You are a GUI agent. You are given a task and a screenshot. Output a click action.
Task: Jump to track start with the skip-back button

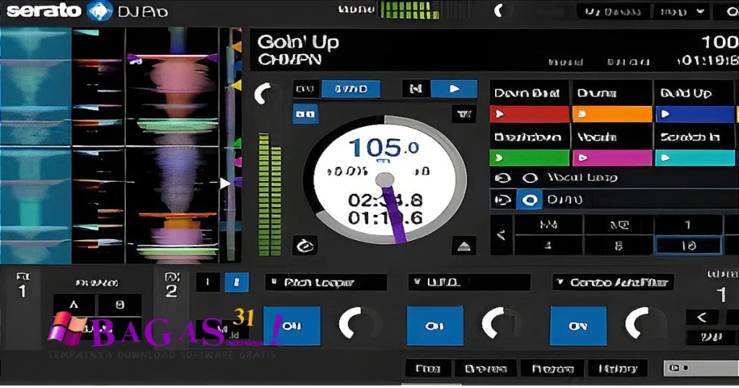tap(416, 89)
